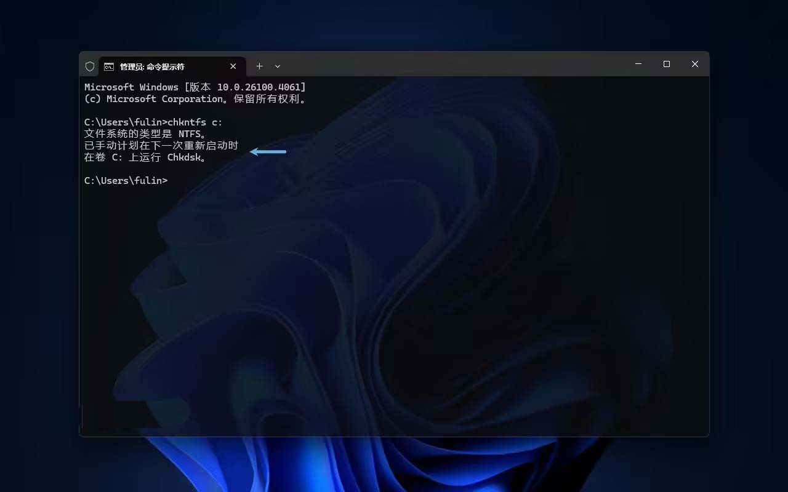Click the 在卷 C: 上运行 Chkdsk output line
Viewport: 788px width, 492px height.
tap(145, 157)
